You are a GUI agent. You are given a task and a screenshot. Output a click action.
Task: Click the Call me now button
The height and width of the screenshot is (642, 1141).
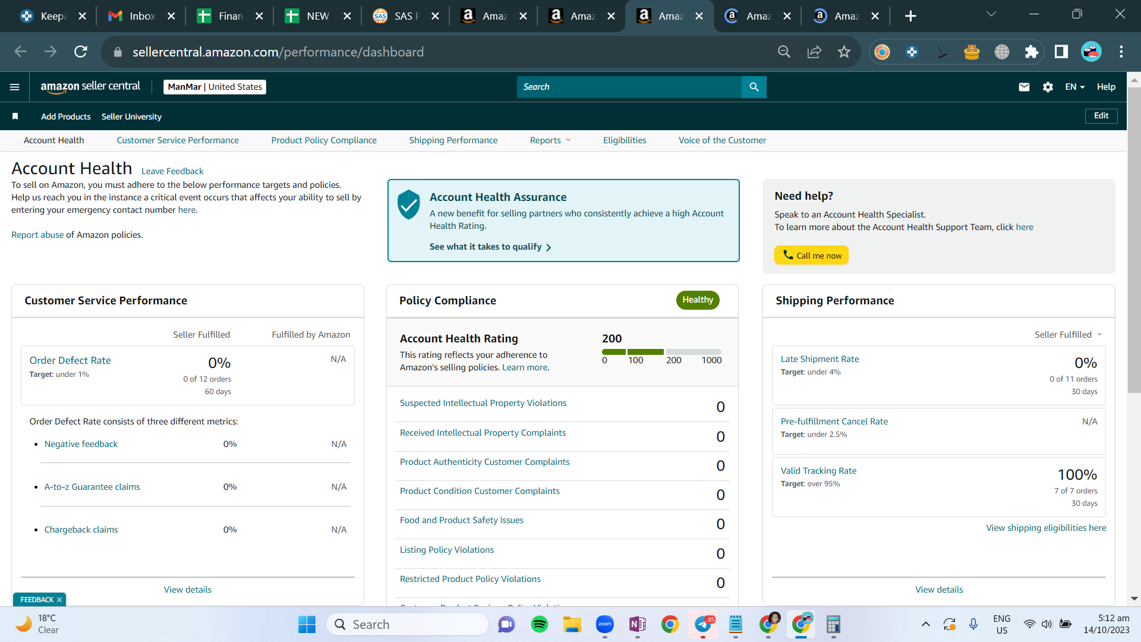pyautogui.click(x=812, y=255)
